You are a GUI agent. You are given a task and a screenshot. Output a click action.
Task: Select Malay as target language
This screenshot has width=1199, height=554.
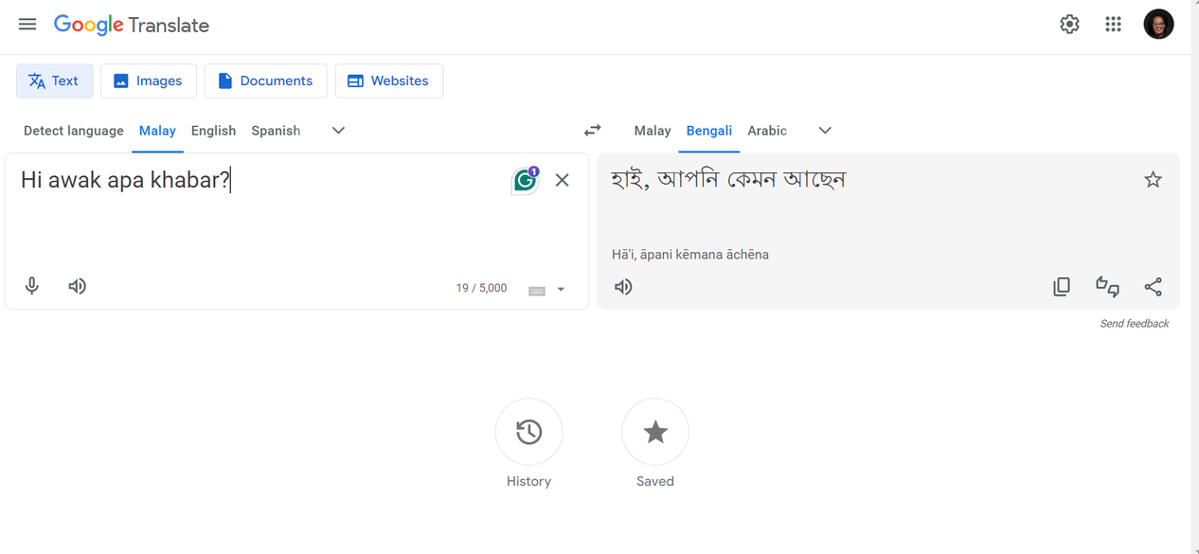(x=653, y=131)
